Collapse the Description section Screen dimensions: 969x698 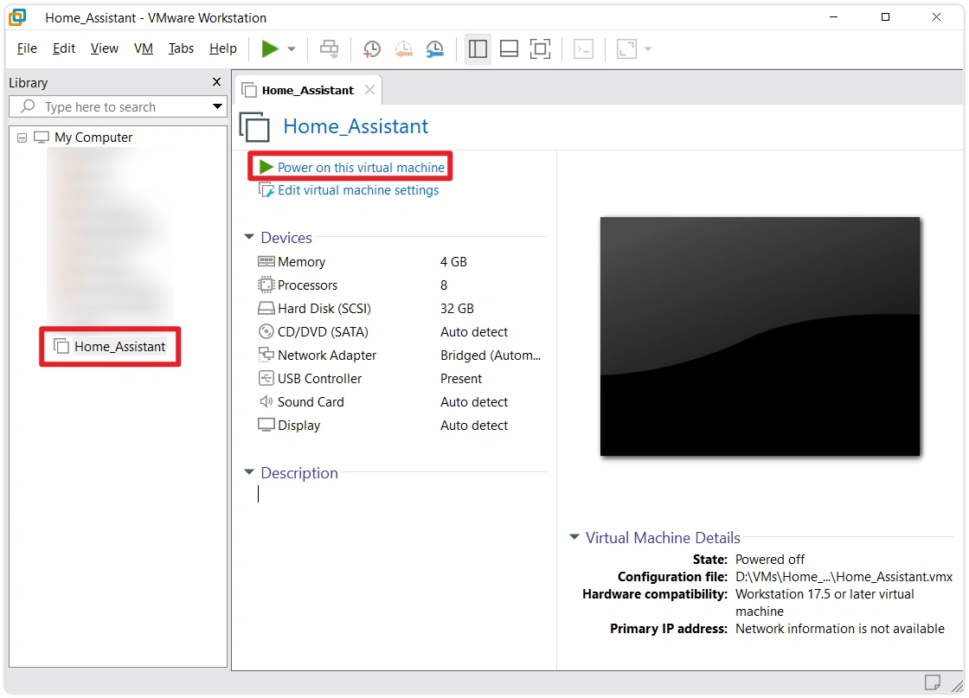249,472
